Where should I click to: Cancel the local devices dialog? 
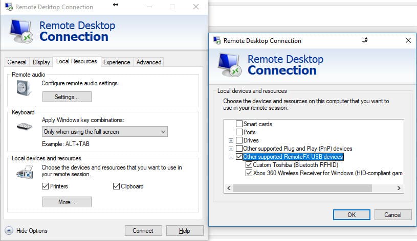tap(393, 215)
